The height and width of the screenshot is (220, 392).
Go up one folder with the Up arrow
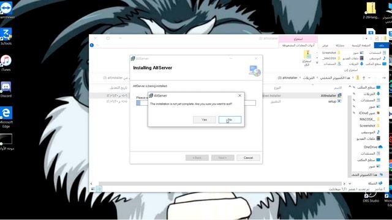pyautogui.click(x=364, y=78)
